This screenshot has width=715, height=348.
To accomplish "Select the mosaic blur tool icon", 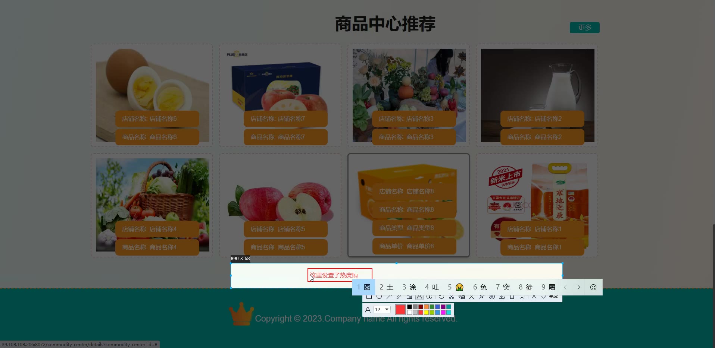I will (409, 297).
